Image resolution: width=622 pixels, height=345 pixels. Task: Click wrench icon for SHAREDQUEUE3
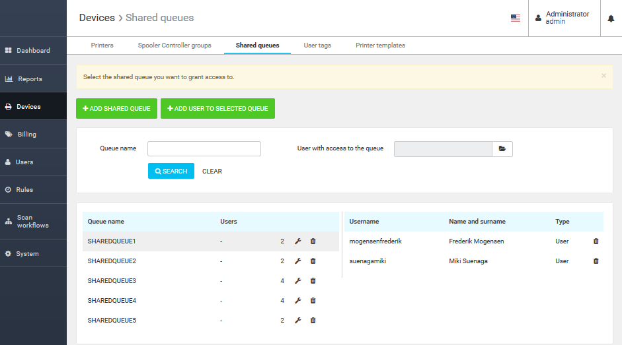(297, 281)
